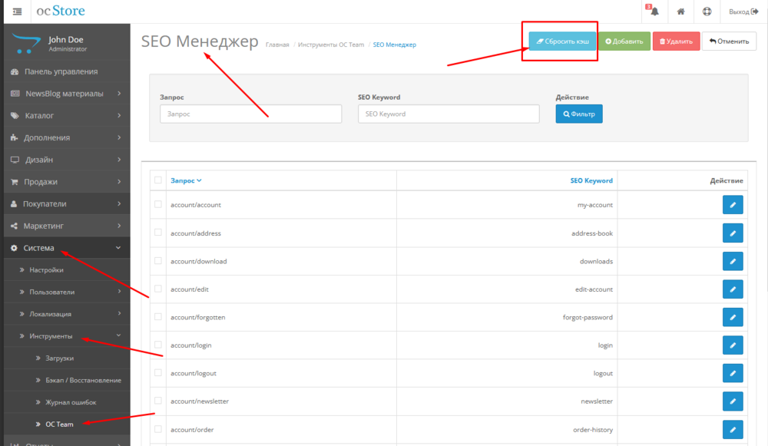768x446 pixels.
Task: Check the account/forgotten row checkbox
Action: (158, 317)
